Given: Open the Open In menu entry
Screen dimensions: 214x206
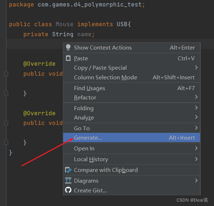Looking at the screenshot, I should pos(131,149).
